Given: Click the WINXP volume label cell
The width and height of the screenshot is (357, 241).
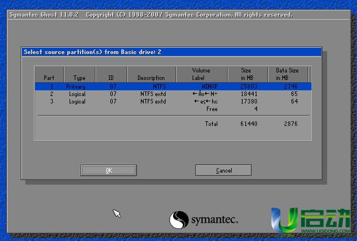Looking at the screenshot, I should click(210, 86).
